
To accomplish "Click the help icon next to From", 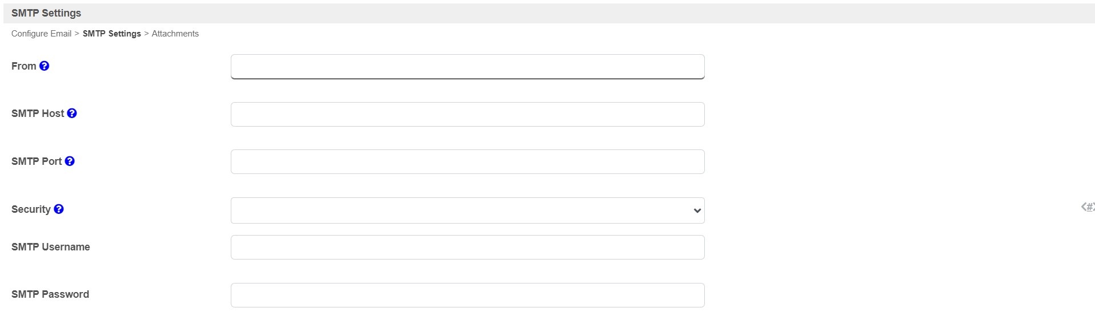I will pos(44,66).
